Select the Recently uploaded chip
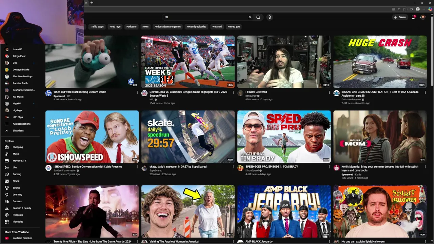 coord(196,26)
